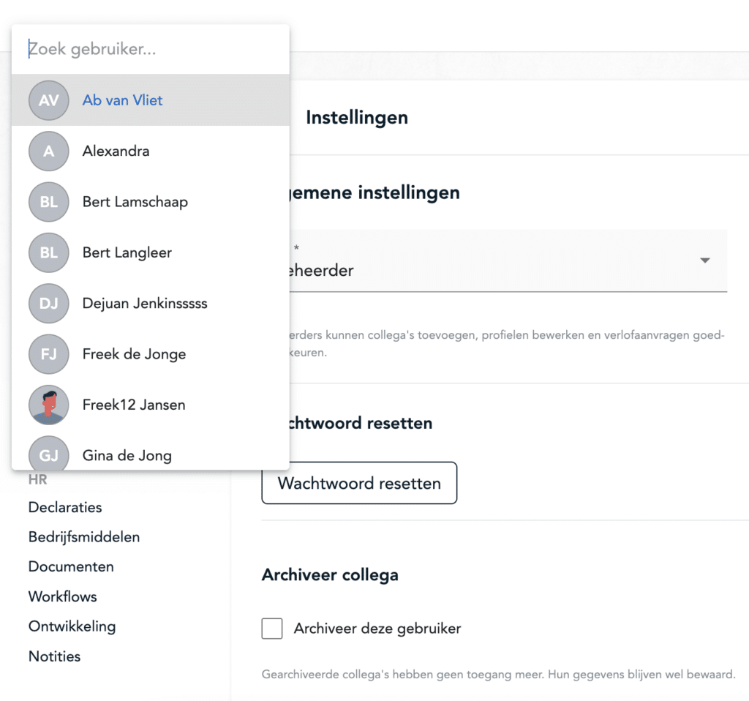The image size is (749, 701).
Task: Click the FJ avatar for Freek de Jonge
Action: point(49,354)
